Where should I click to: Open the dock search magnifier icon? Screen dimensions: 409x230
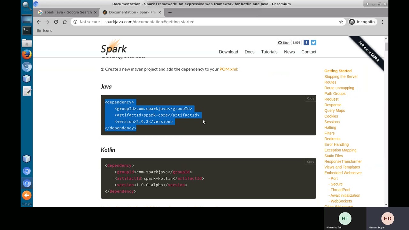27,5
